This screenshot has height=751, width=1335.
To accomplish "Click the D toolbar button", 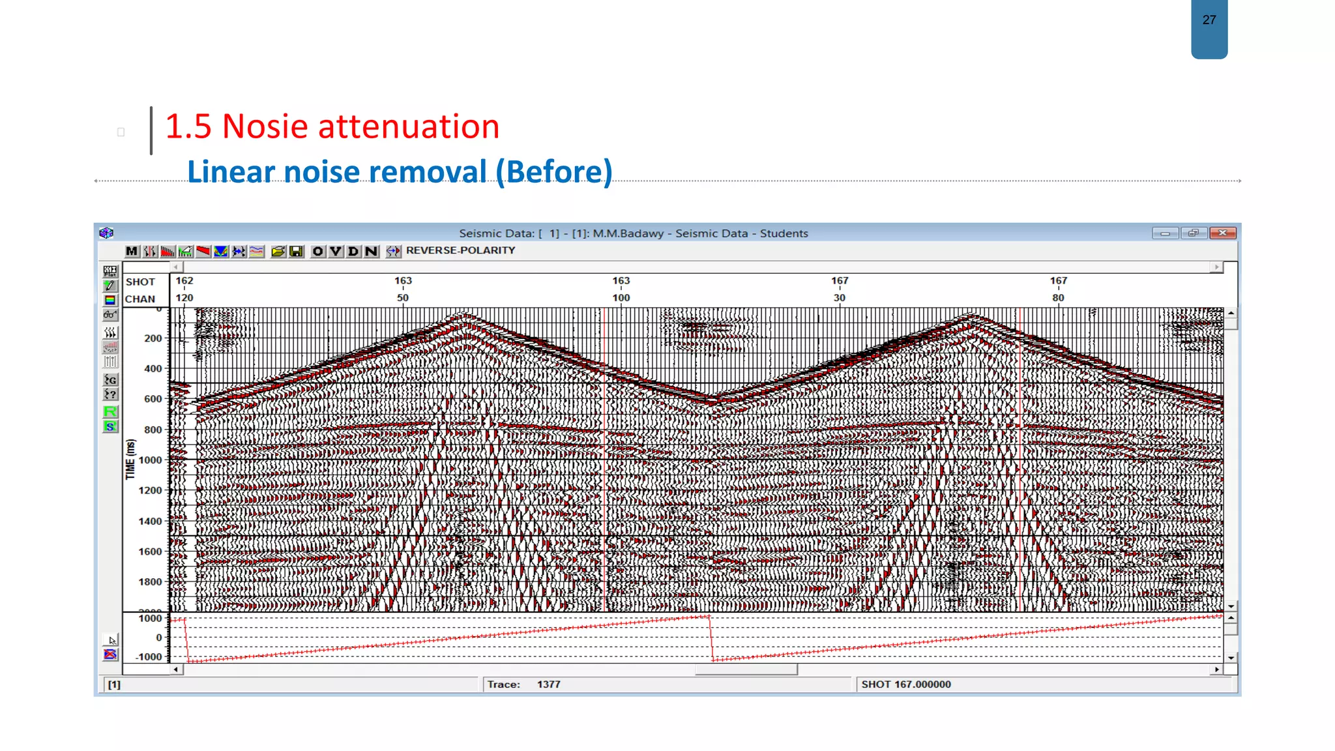I will click(353, 251).
